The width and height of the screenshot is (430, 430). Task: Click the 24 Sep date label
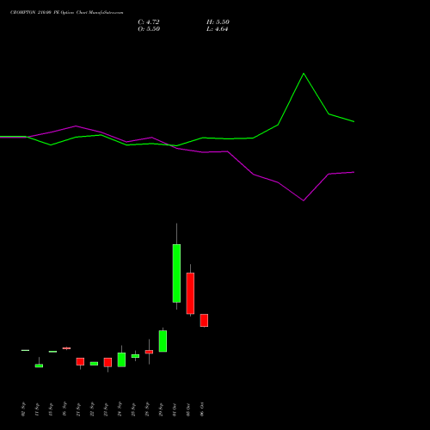click(120, 409)
